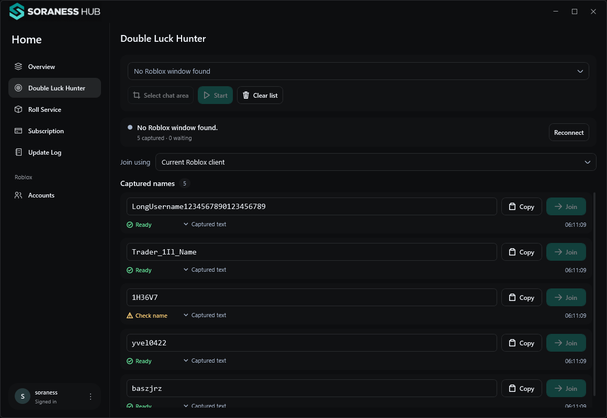
Task: Close the Soraness Hub window
Action: (x=593, y=11)
